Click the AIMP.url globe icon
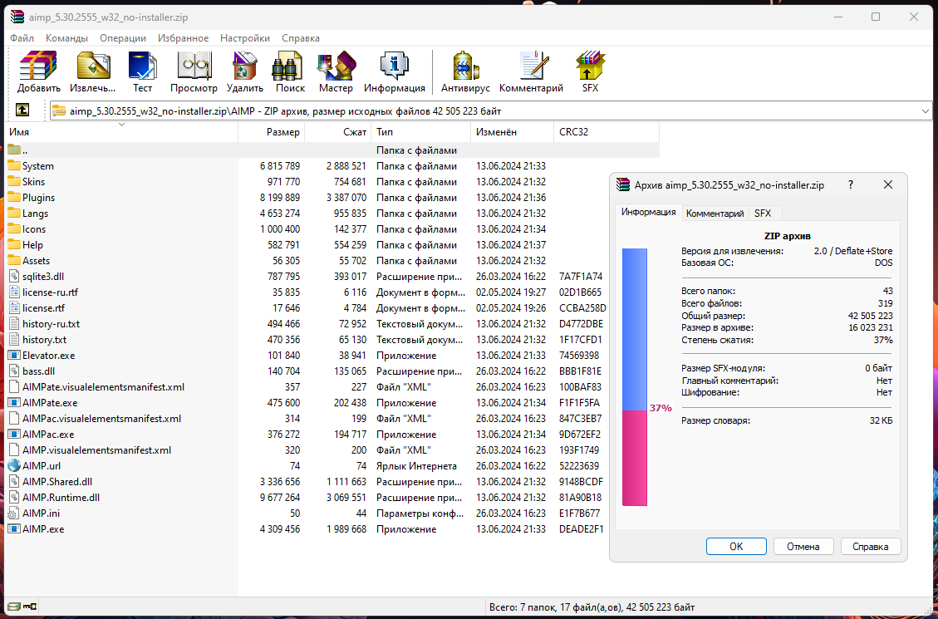 (x=14, y=465)
